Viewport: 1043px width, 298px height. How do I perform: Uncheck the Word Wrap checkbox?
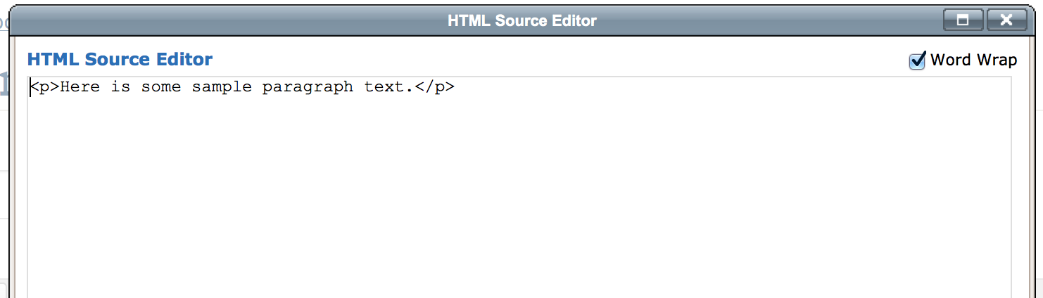[917, 61]
